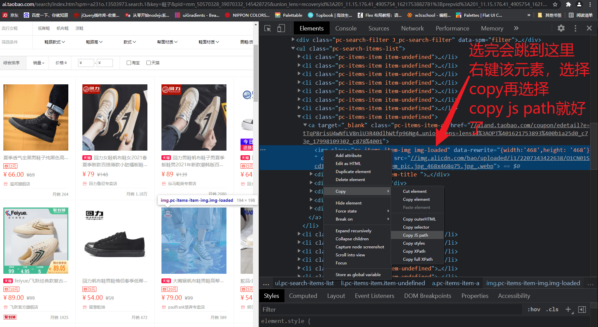Focus the maximum price input field
The width and height of the screenshot is (598, 327).
click(x=105, y=63)
